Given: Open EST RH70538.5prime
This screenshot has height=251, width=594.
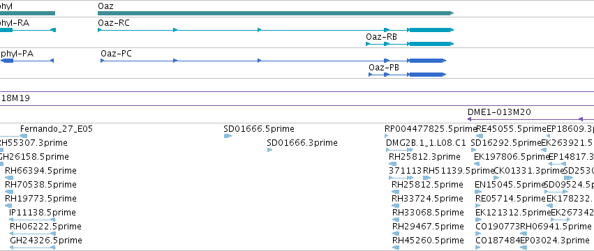Looking at the screenshot, I should click(40, 185).
